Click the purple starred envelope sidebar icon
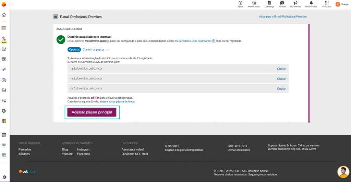Screen dimensions: 351x182 (x=4, y=80)
